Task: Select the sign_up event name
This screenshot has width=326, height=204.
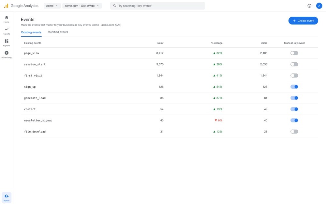Action: tap(30, 87)
